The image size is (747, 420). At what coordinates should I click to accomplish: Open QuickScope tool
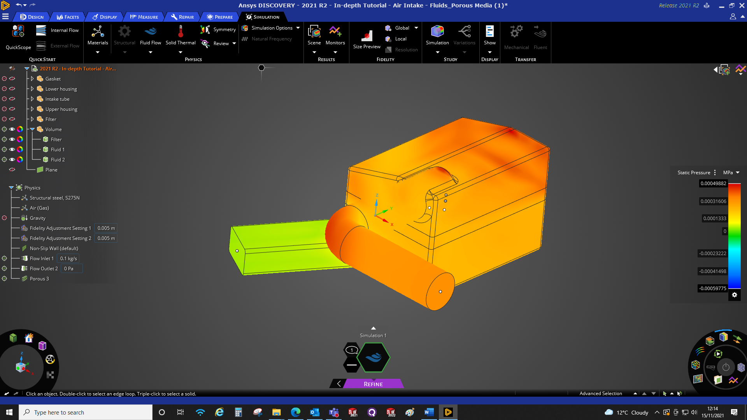coord(18,37)
